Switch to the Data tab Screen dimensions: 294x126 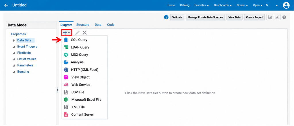(98, 25)
